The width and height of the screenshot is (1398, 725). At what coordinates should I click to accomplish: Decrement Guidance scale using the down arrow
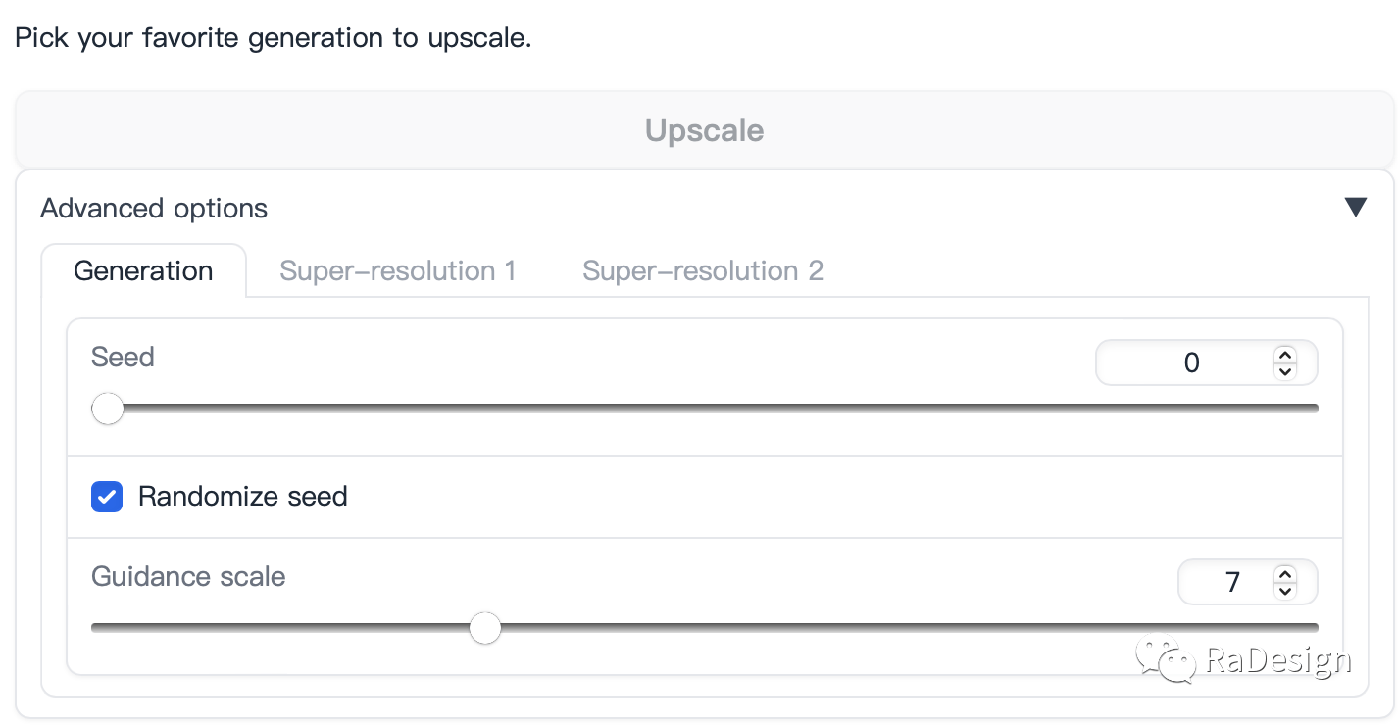(1284, 591)
